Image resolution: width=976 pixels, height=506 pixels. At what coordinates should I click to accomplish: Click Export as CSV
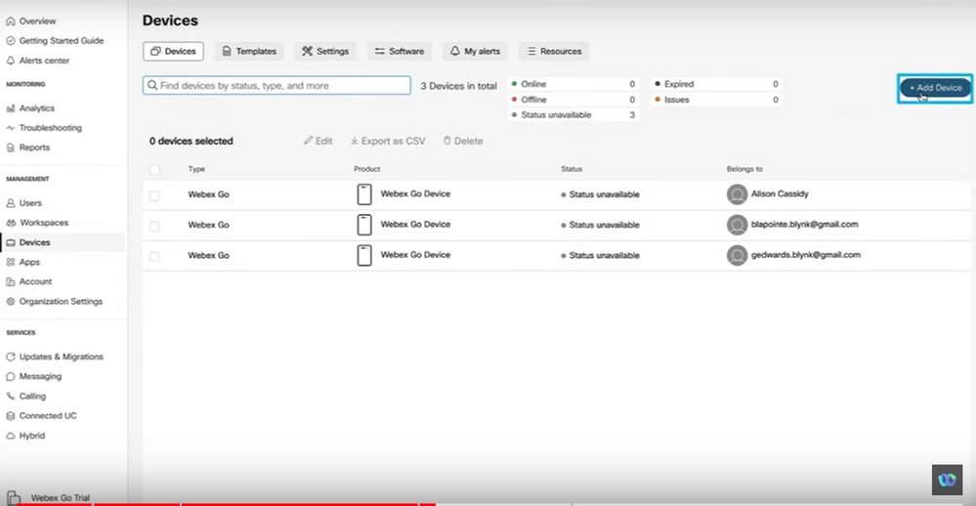(388, 142)
